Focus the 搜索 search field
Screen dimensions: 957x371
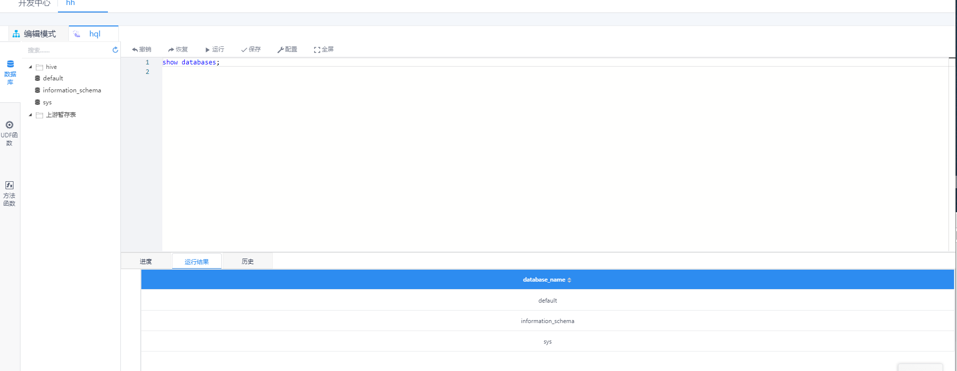(x=68, y=50)
